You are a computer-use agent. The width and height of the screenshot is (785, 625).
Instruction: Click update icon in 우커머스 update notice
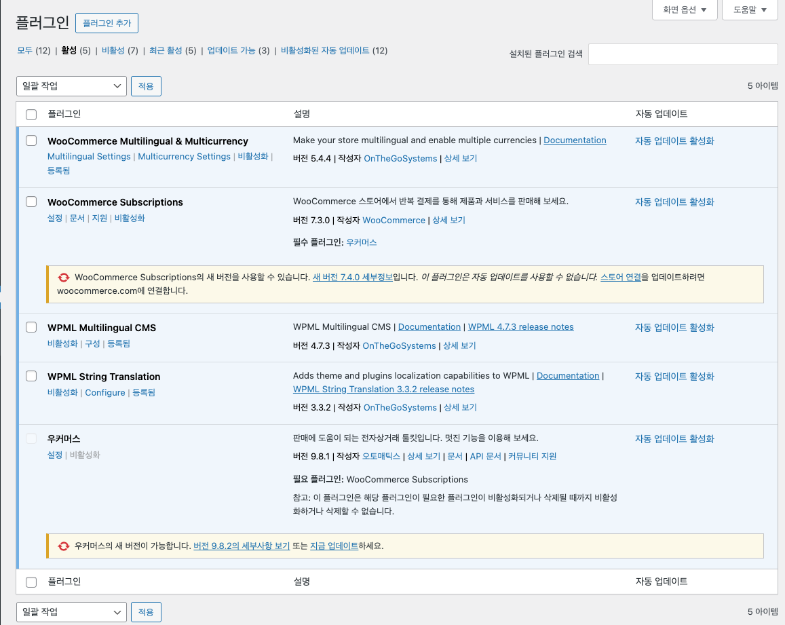click(64, 546)
